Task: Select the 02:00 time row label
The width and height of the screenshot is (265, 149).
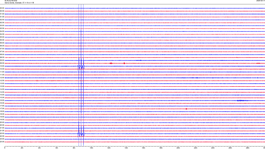Action: tap(2, 20)
